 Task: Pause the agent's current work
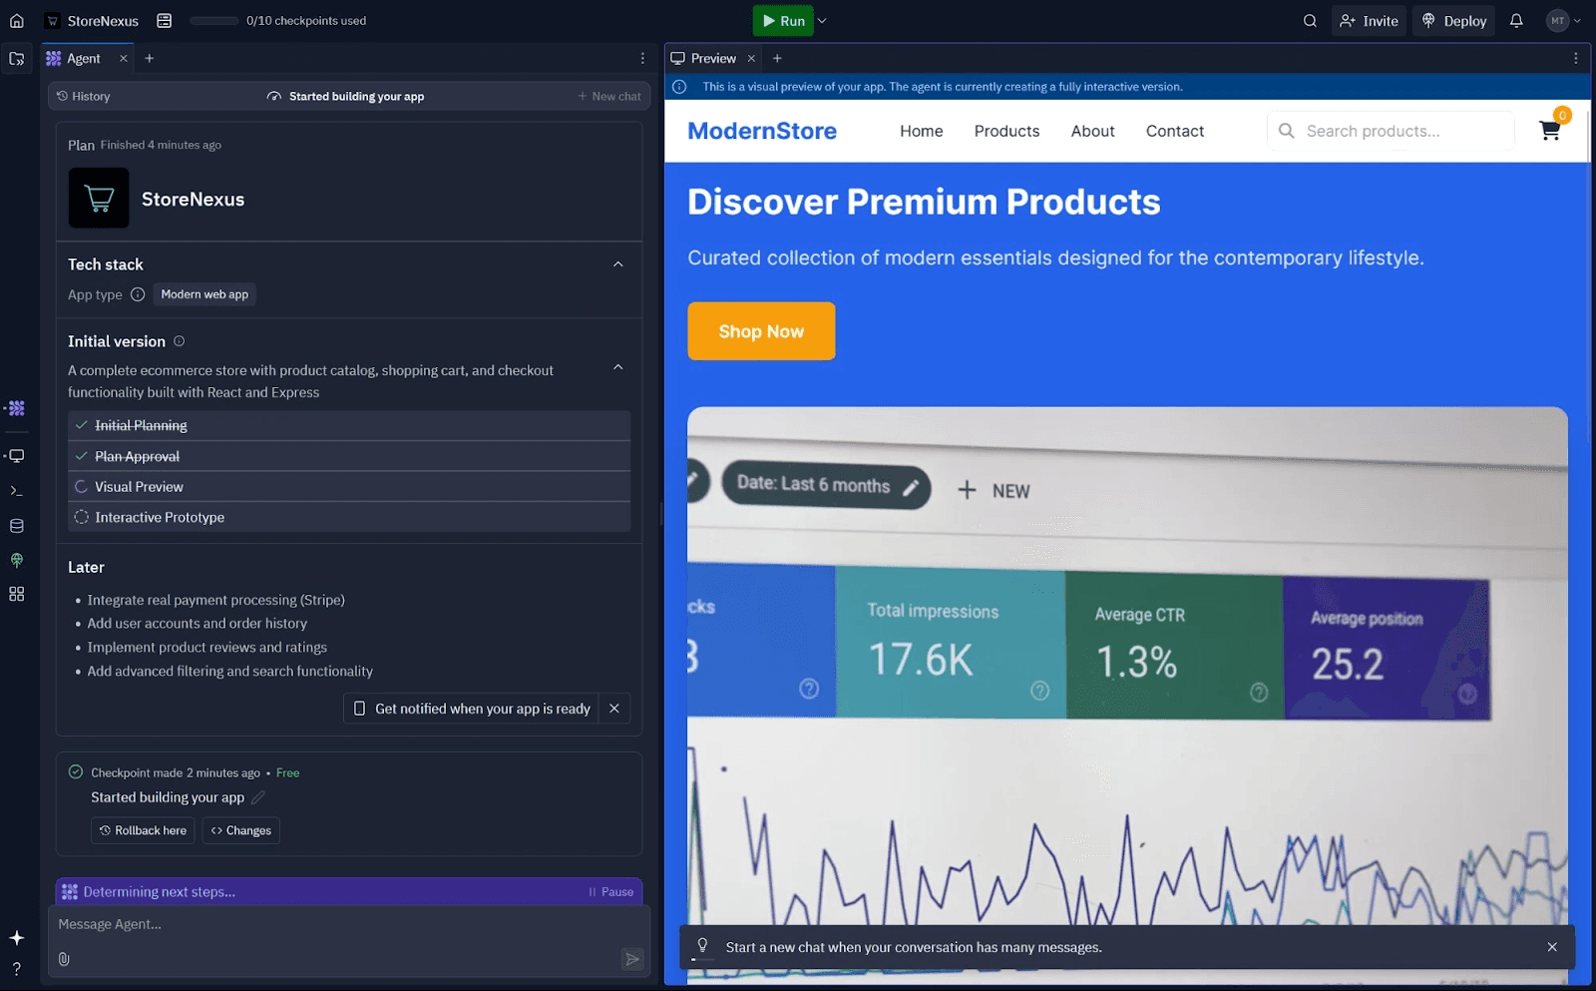611,892
